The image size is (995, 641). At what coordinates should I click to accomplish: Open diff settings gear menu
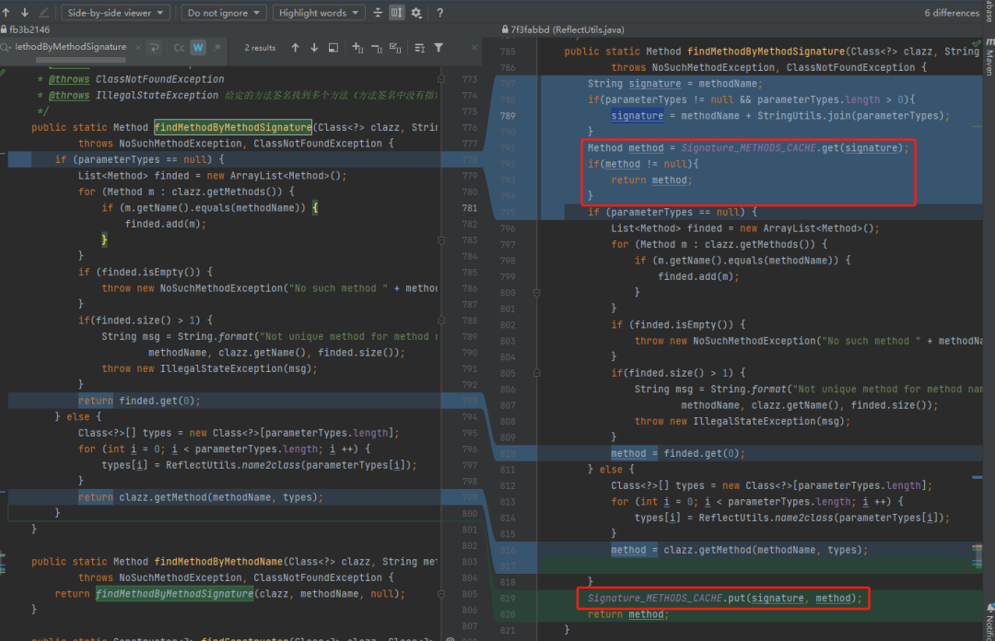pyautogui.click(x=416, y=13)
